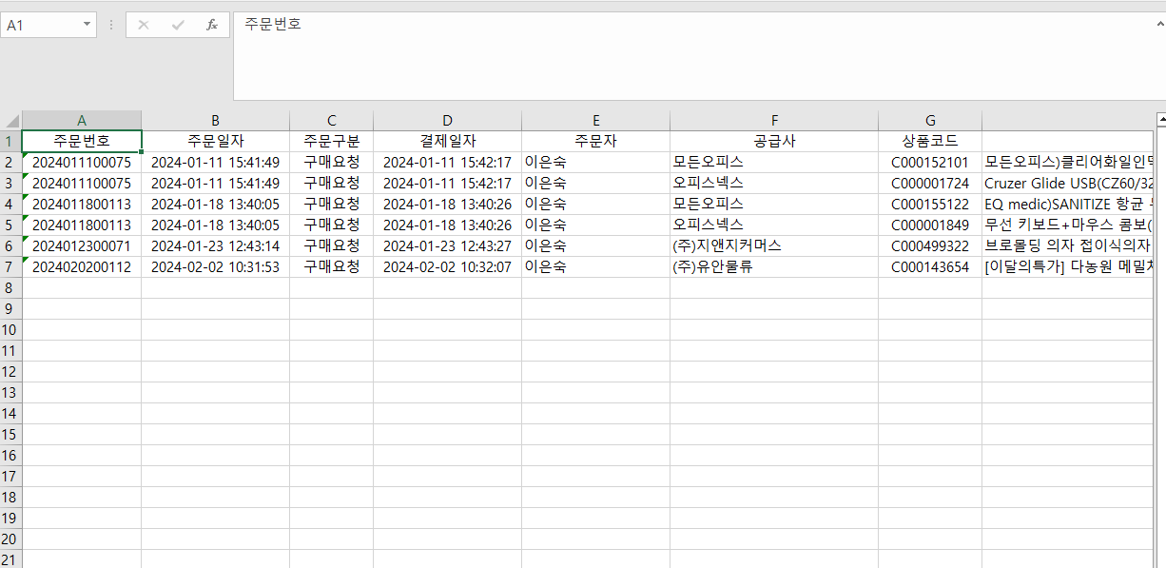Select column A header
This screenshot has width=1166, height=568.
82,121
